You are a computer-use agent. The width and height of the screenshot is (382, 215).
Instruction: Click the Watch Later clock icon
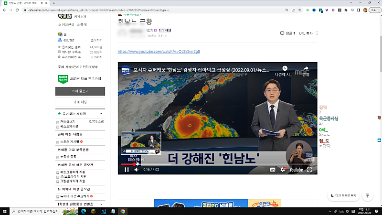[x=285, y=68]
